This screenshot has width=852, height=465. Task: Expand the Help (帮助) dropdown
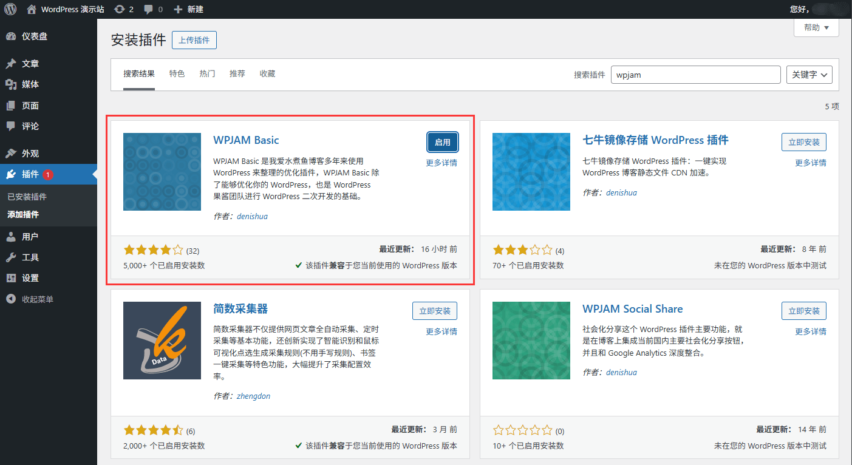tap(816, 27)
